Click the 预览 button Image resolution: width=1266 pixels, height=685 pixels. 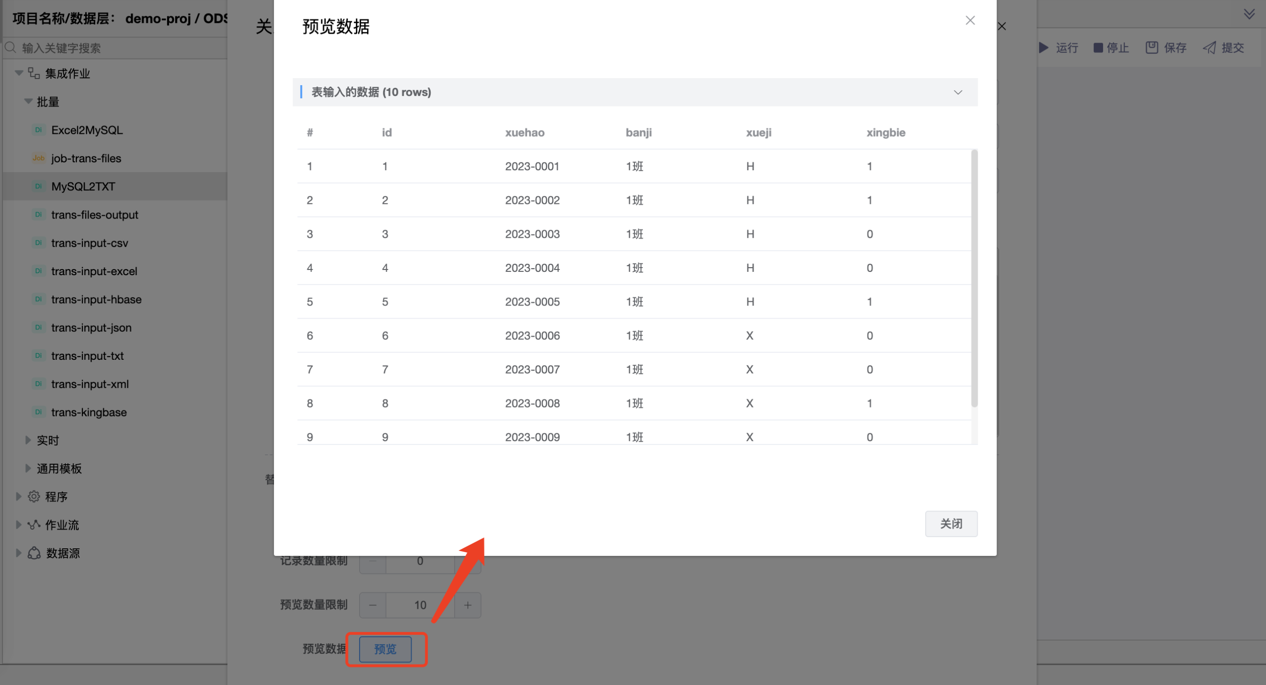[x=385, y=649]
